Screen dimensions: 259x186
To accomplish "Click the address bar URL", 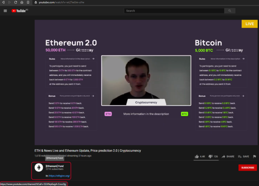I will (62, 2).
